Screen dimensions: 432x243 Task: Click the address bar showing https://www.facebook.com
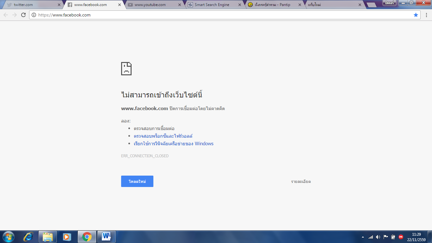coord(225,15)
